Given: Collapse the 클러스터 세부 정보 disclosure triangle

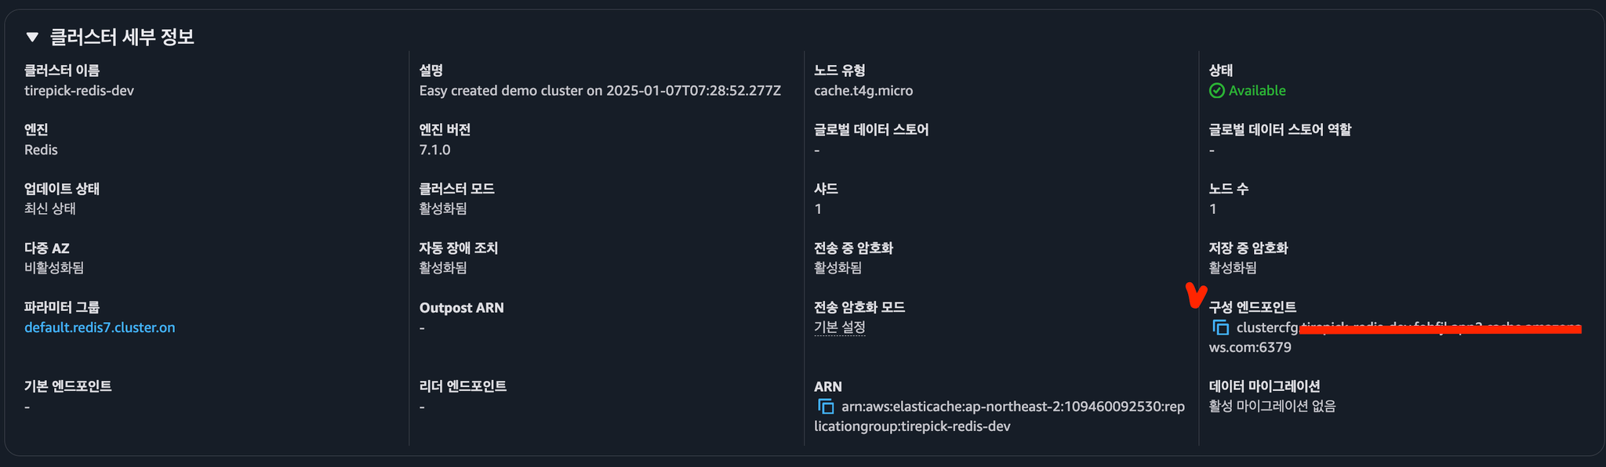Looking at the screenshot, I should 32,37.
